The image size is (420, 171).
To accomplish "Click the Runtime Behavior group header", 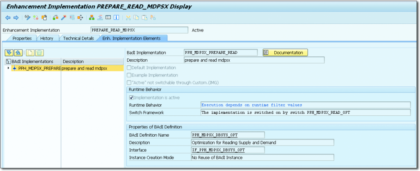I will click(145, 90).
